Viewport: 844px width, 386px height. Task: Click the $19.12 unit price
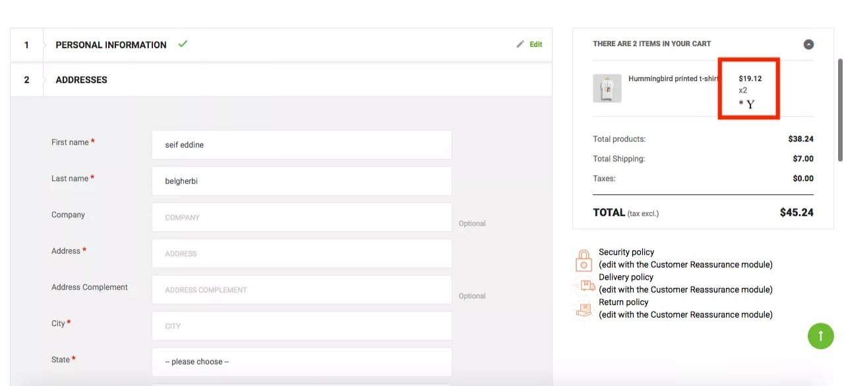tap(750, 78)
